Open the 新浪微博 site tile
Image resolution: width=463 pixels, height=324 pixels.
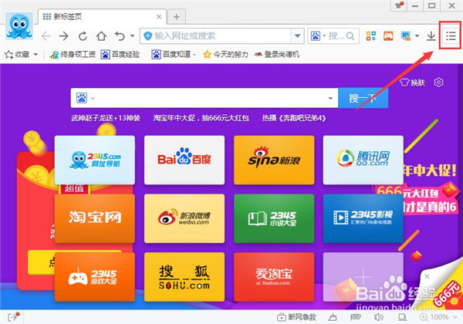point(184,218)
